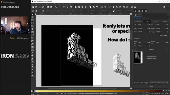Screen dimensions: 170x95
Task: Choose the Ellipse tool
Action: click(x=32, y=23)
